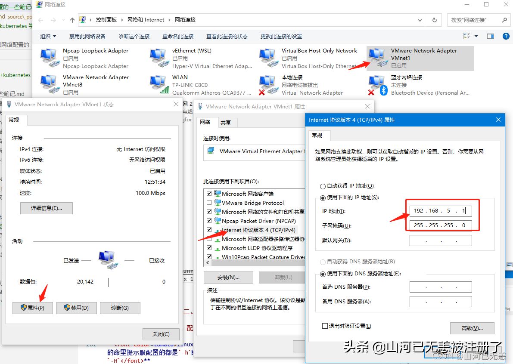Viewport: 513px width, 364px height.
Task: Click 诊断这个连接 toolbar command
Action: pos(134,36)
